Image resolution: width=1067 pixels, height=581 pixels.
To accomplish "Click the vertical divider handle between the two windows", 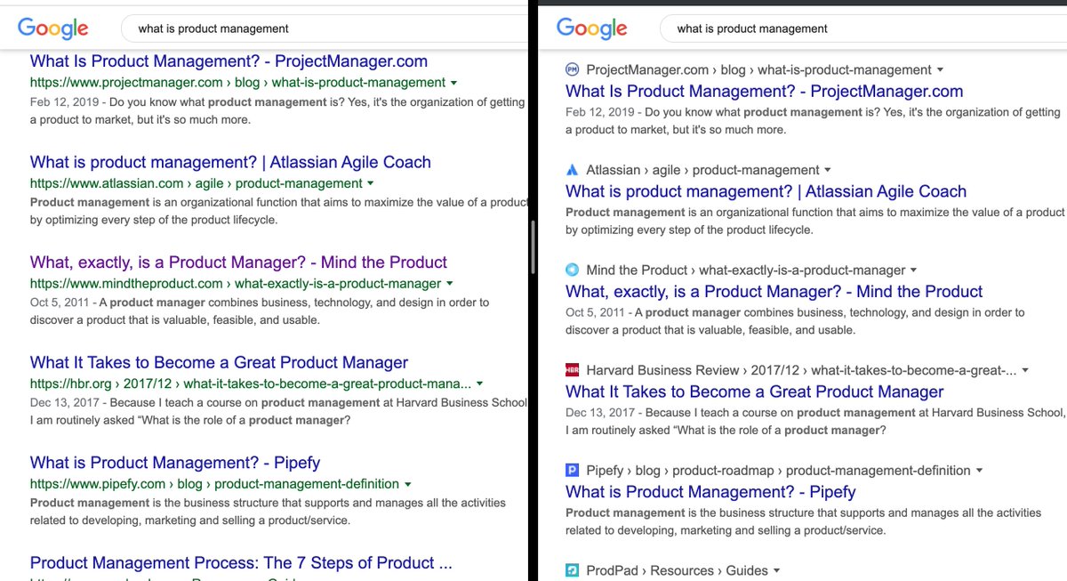I will click(x=533, y=247).
